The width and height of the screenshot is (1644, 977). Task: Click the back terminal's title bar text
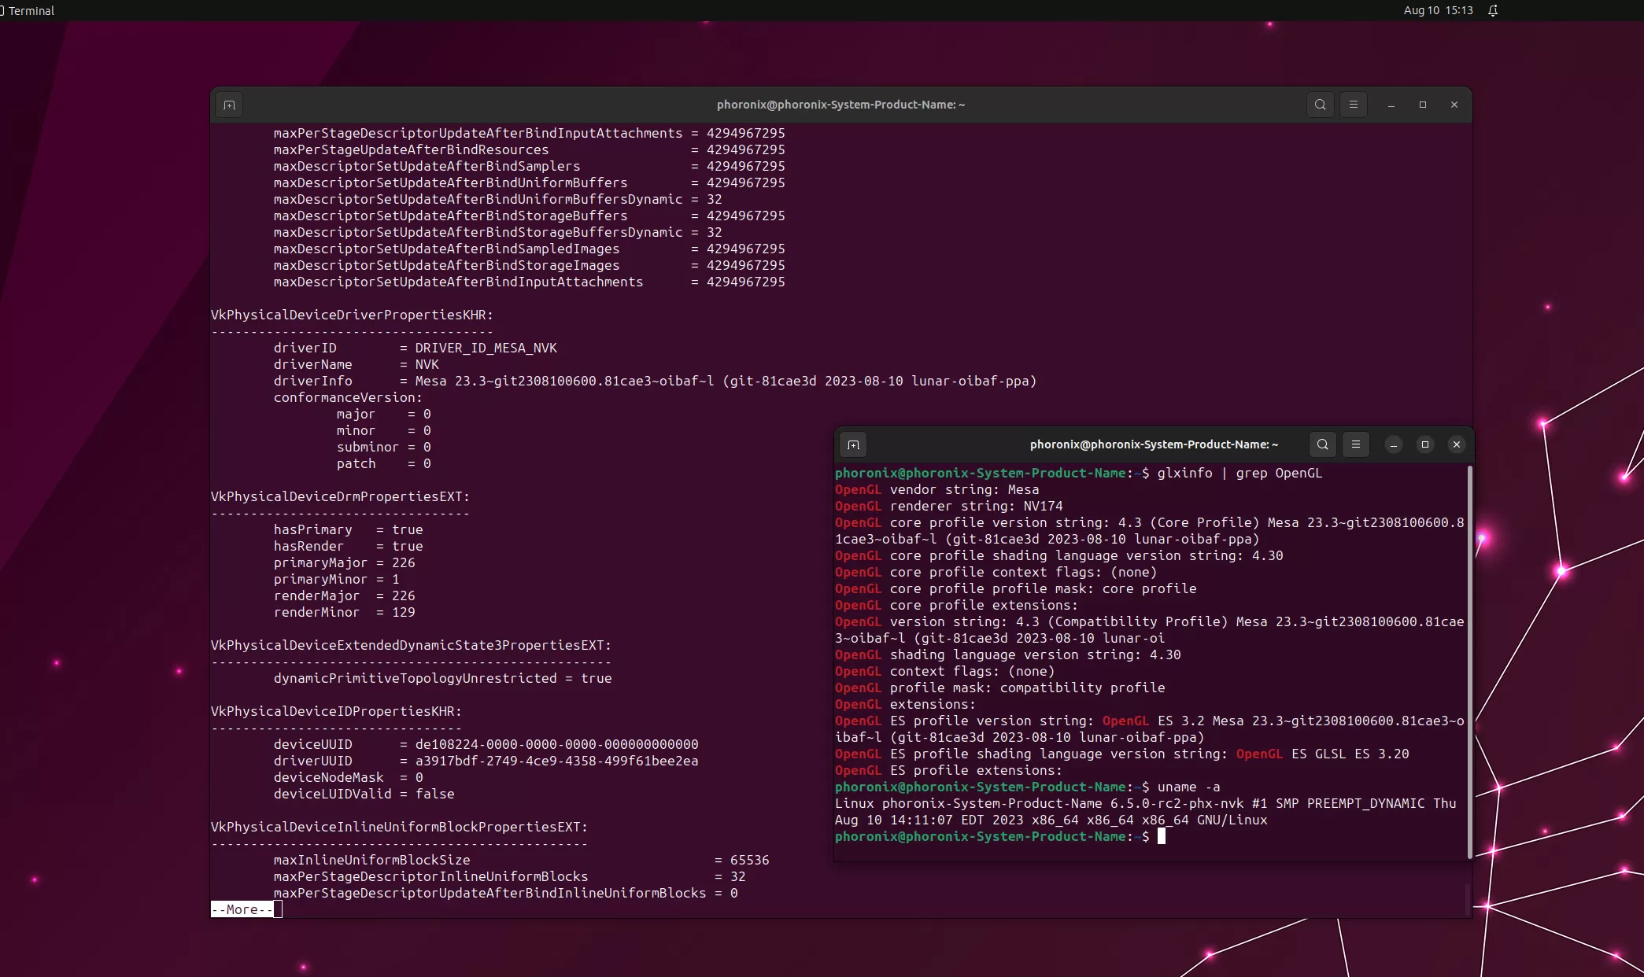pyautogui.click(x=840, y=105)
